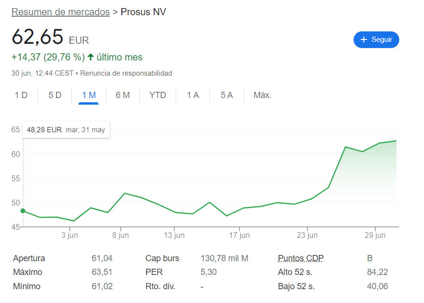Choose the 1 A range tab
Image resolution: width=424 pixels, height=303 pixels.
[x=193, y=95]
